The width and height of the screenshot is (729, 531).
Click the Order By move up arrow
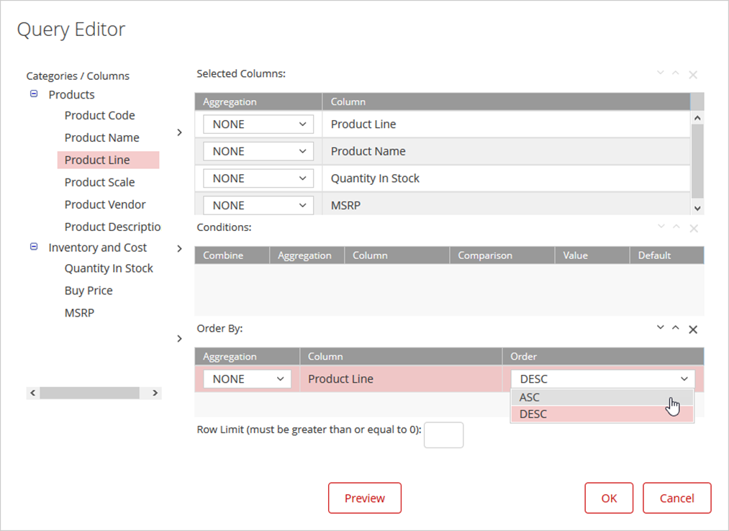tap(676, 328)
